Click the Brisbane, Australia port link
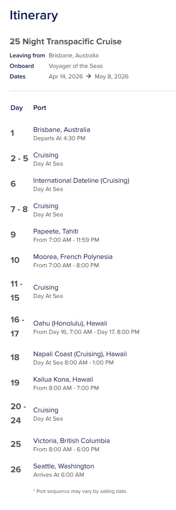Screen dimensions: 176x510 pyautogui.click(x=62, y=130)
